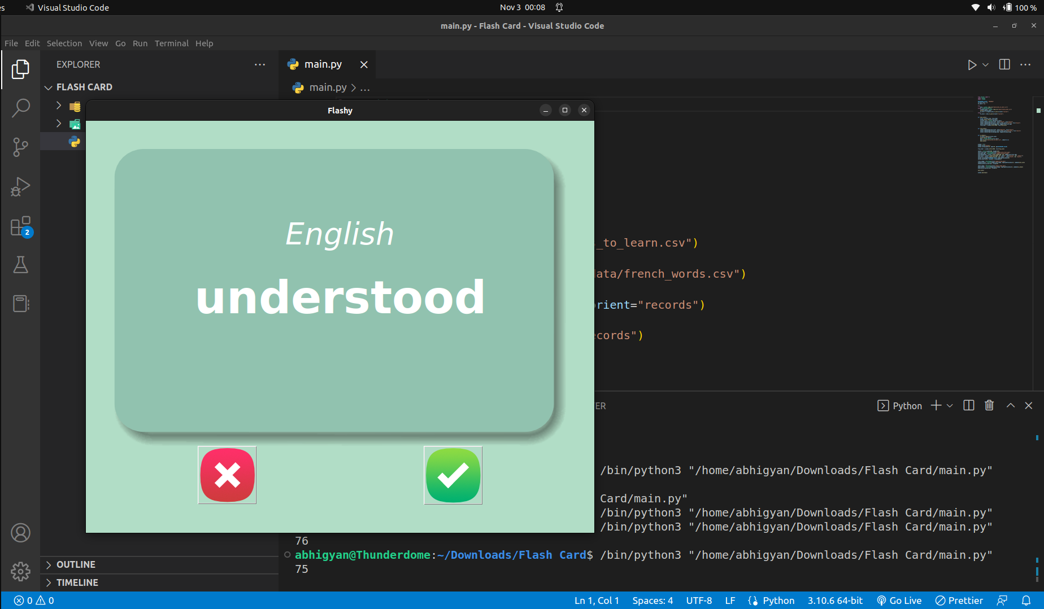The image size is (1044, 609).
Task: Maximize the terminal panel with the chevron
Action: point(1010,405)
